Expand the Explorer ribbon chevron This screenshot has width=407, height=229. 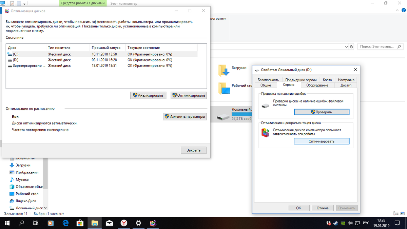tap(397, 11)
